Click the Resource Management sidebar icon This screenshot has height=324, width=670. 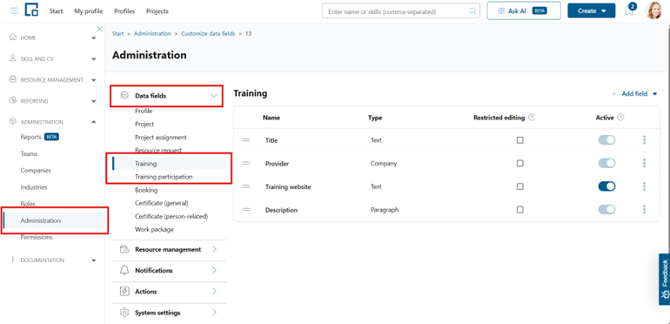pos(13,79)
